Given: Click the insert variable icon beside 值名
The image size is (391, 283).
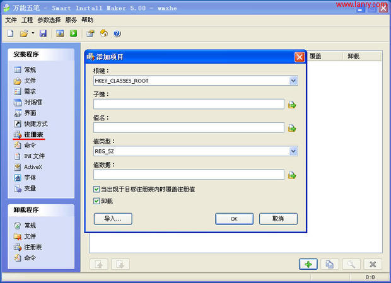Looking at the screenshot, I should click(292, 129).
